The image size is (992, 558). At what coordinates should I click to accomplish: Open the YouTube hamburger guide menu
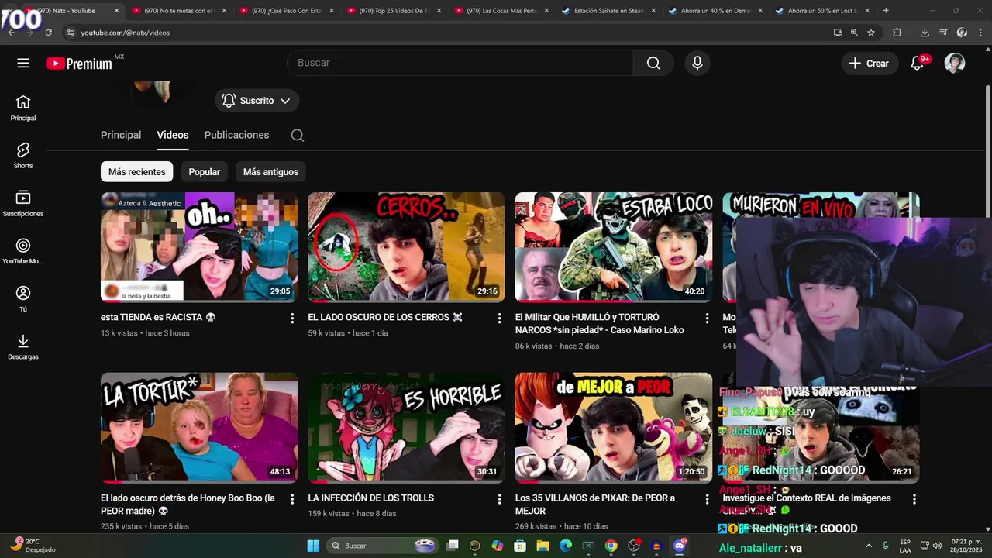[23, 64]
